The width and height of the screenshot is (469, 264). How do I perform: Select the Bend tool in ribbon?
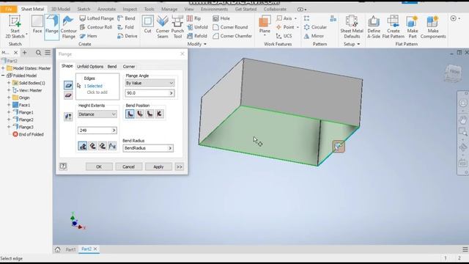[x=126, y=18]
